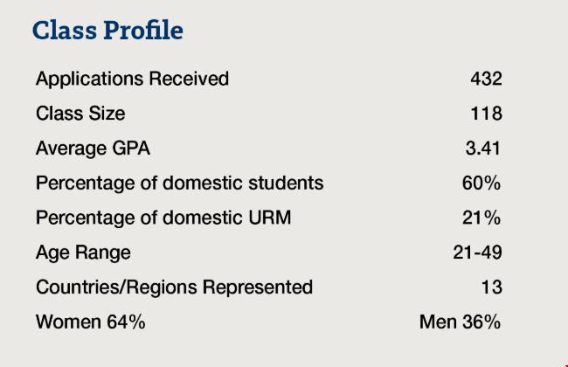Select the Applications Received label

pyautogui.click(x=132, y=79)
